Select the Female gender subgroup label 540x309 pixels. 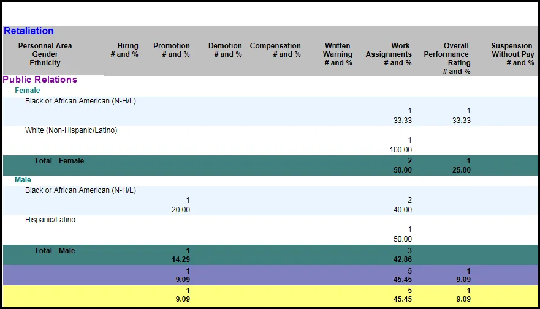(x=28, y=91)
